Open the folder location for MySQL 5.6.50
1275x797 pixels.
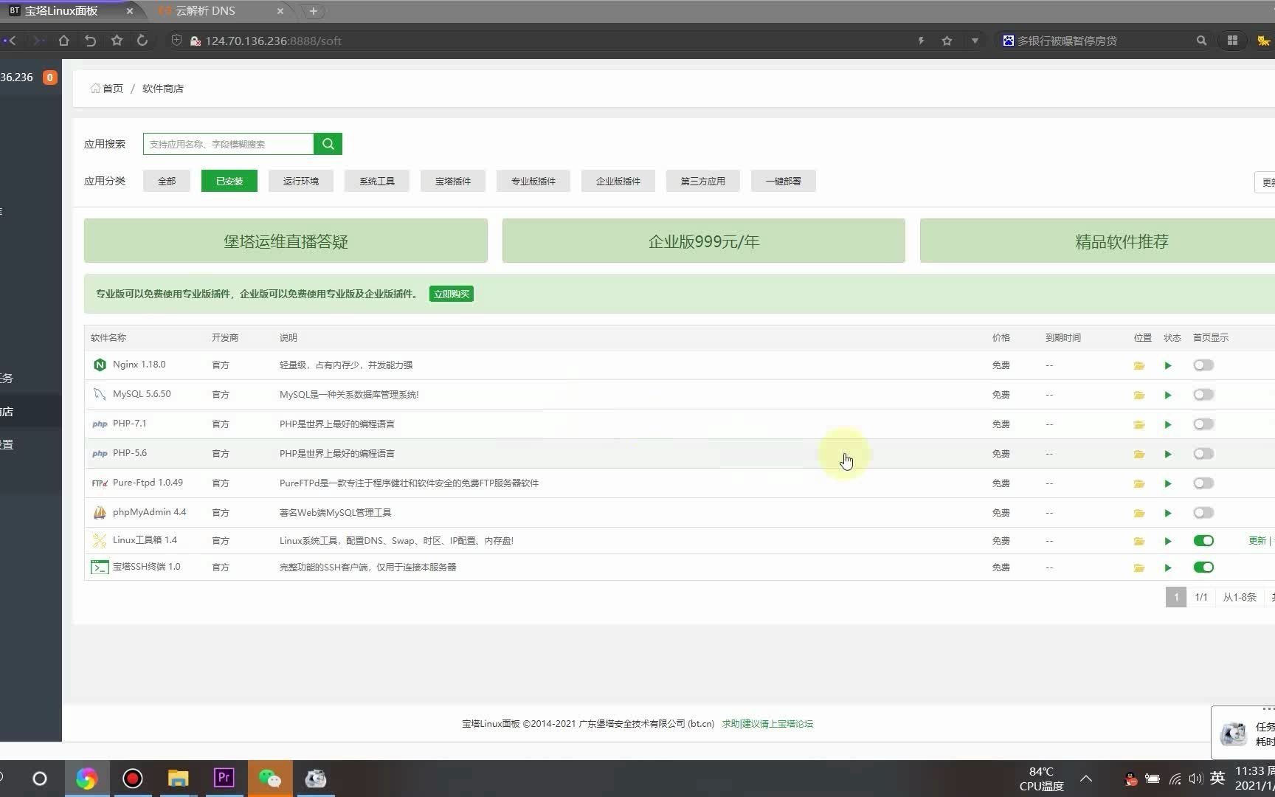(1139, 395)
